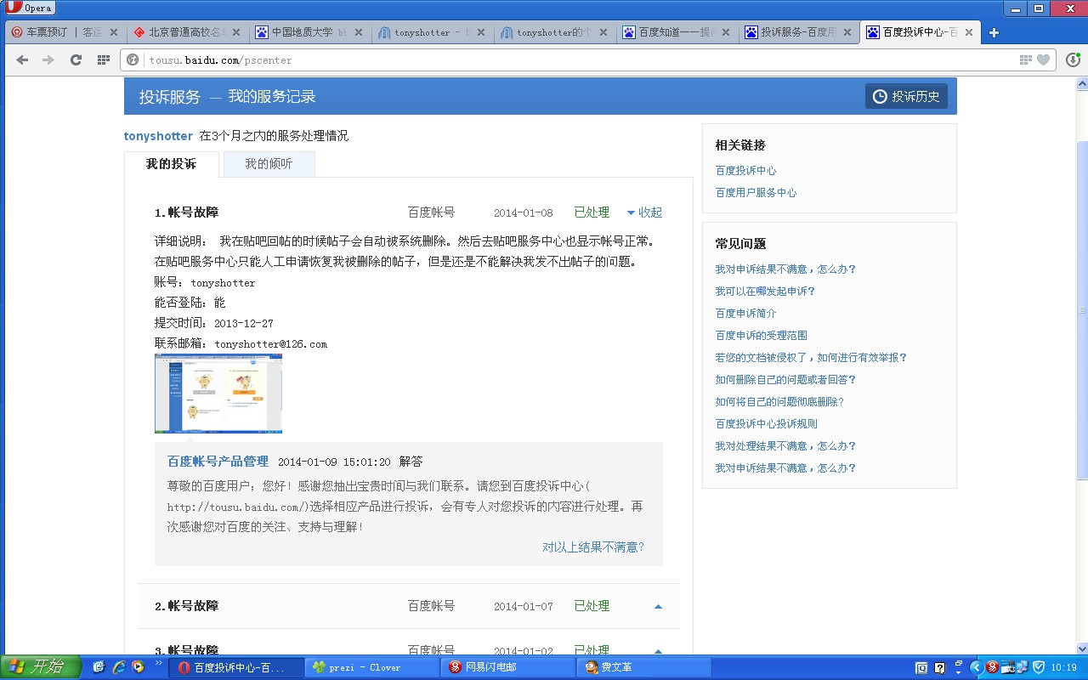Click the network connections tray icon

pos(1021,667)
